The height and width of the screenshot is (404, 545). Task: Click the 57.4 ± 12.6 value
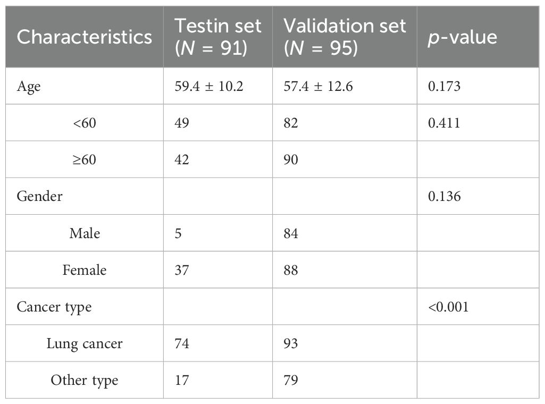[318, 87]
